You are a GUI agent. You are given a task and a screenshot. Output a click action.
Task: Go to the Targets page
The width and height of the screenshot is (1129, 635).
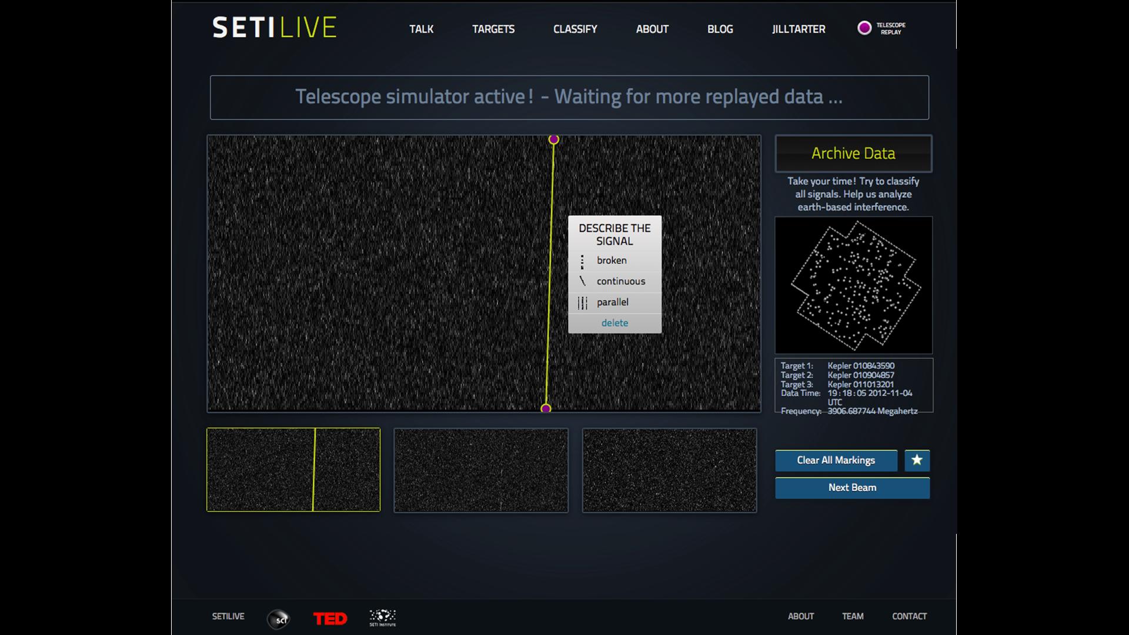493,29
